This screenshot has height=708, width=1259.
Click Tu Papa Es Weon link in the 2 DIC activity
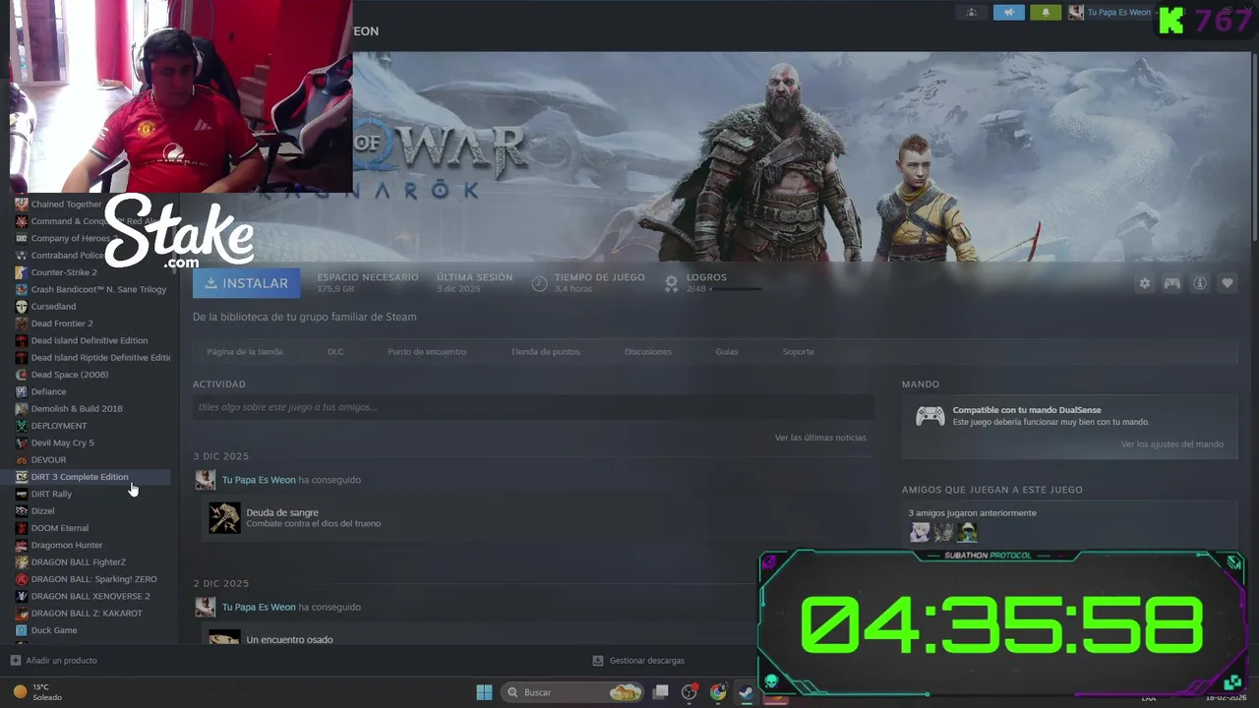(259, 608)
